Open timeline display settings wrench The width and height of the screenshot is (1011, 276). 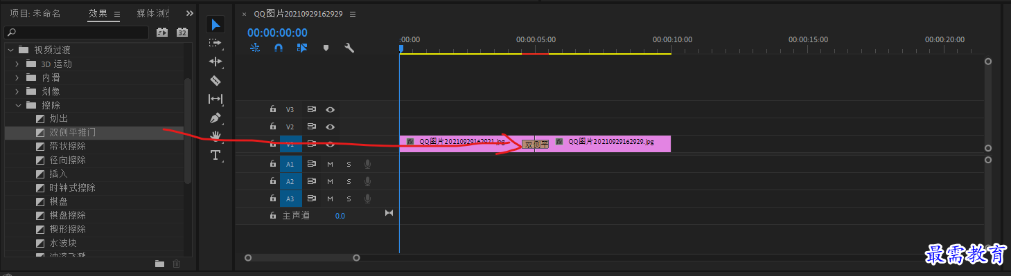click(x=349, y=48)
